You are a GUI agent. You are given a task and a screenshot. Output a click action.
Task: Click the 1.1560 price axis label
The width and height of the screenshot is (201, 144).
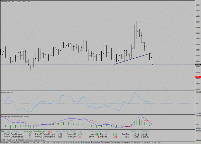(198, 5)
